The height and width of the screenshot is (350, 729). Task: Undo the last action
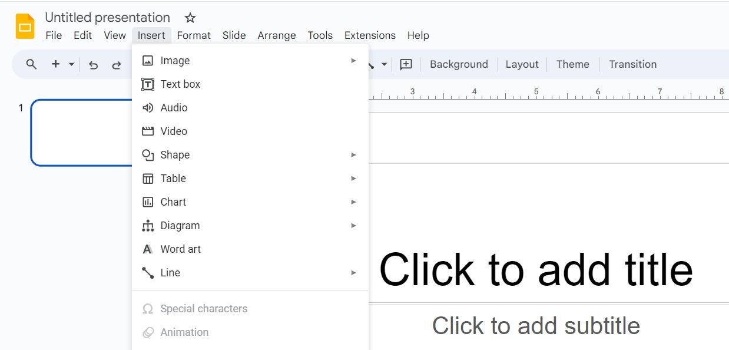pyautogui.click(x=93, y=64)
